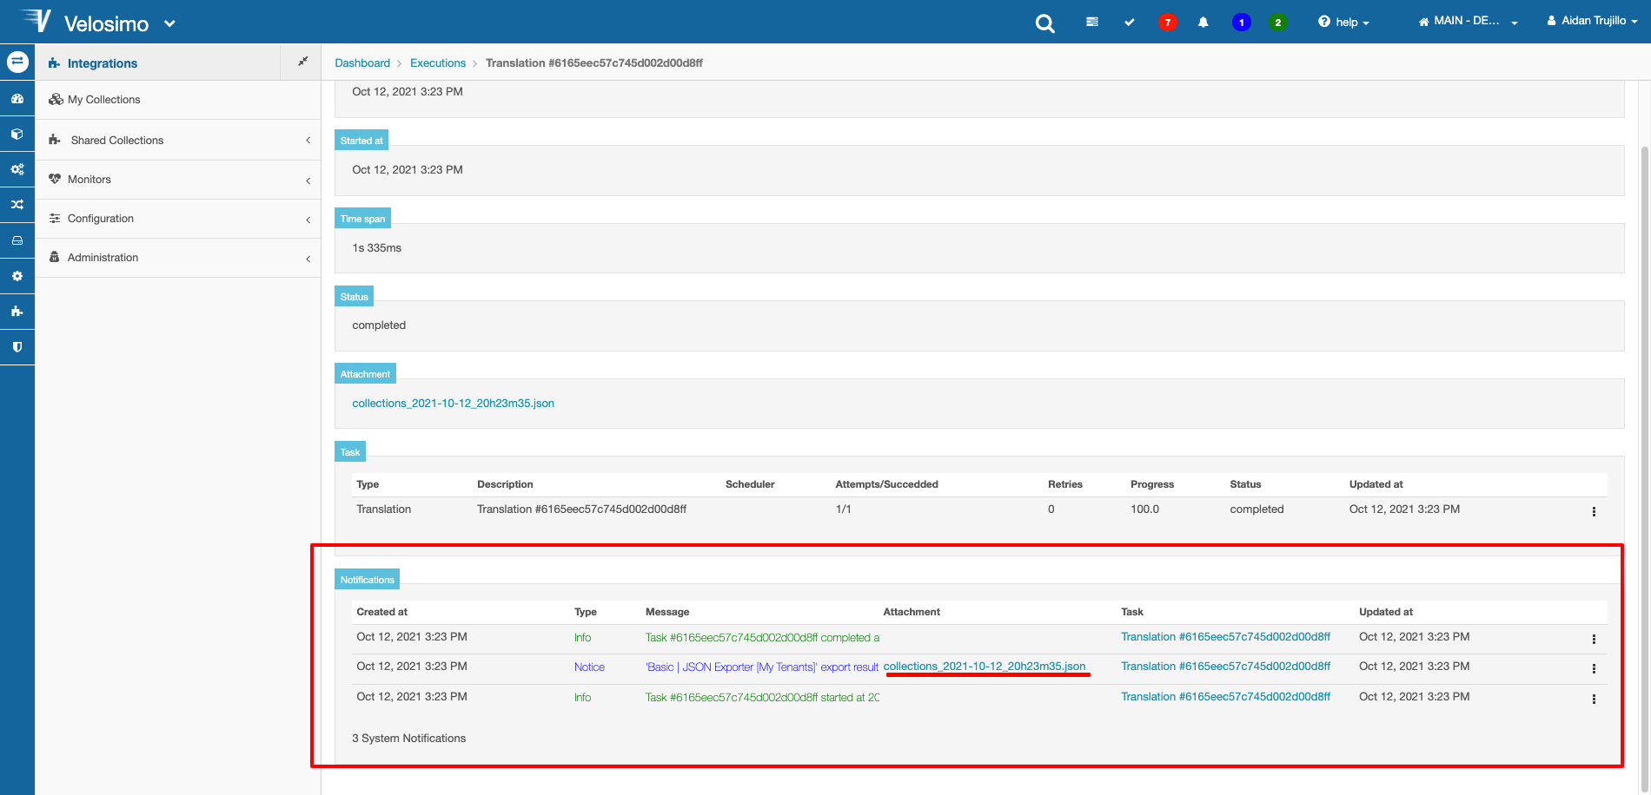The height and width of the screenshot is (795, 1651).
Task: Open the puzzle piece sidebar icon
Action: (17, 311)
